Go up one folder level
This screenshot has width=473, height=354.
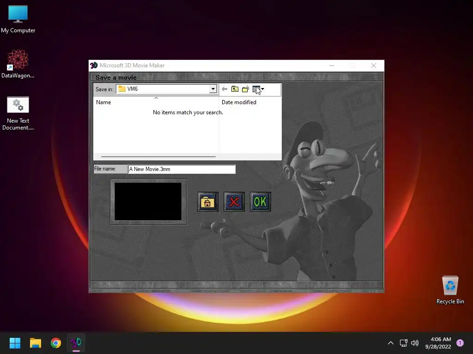[x=235, y=89]
